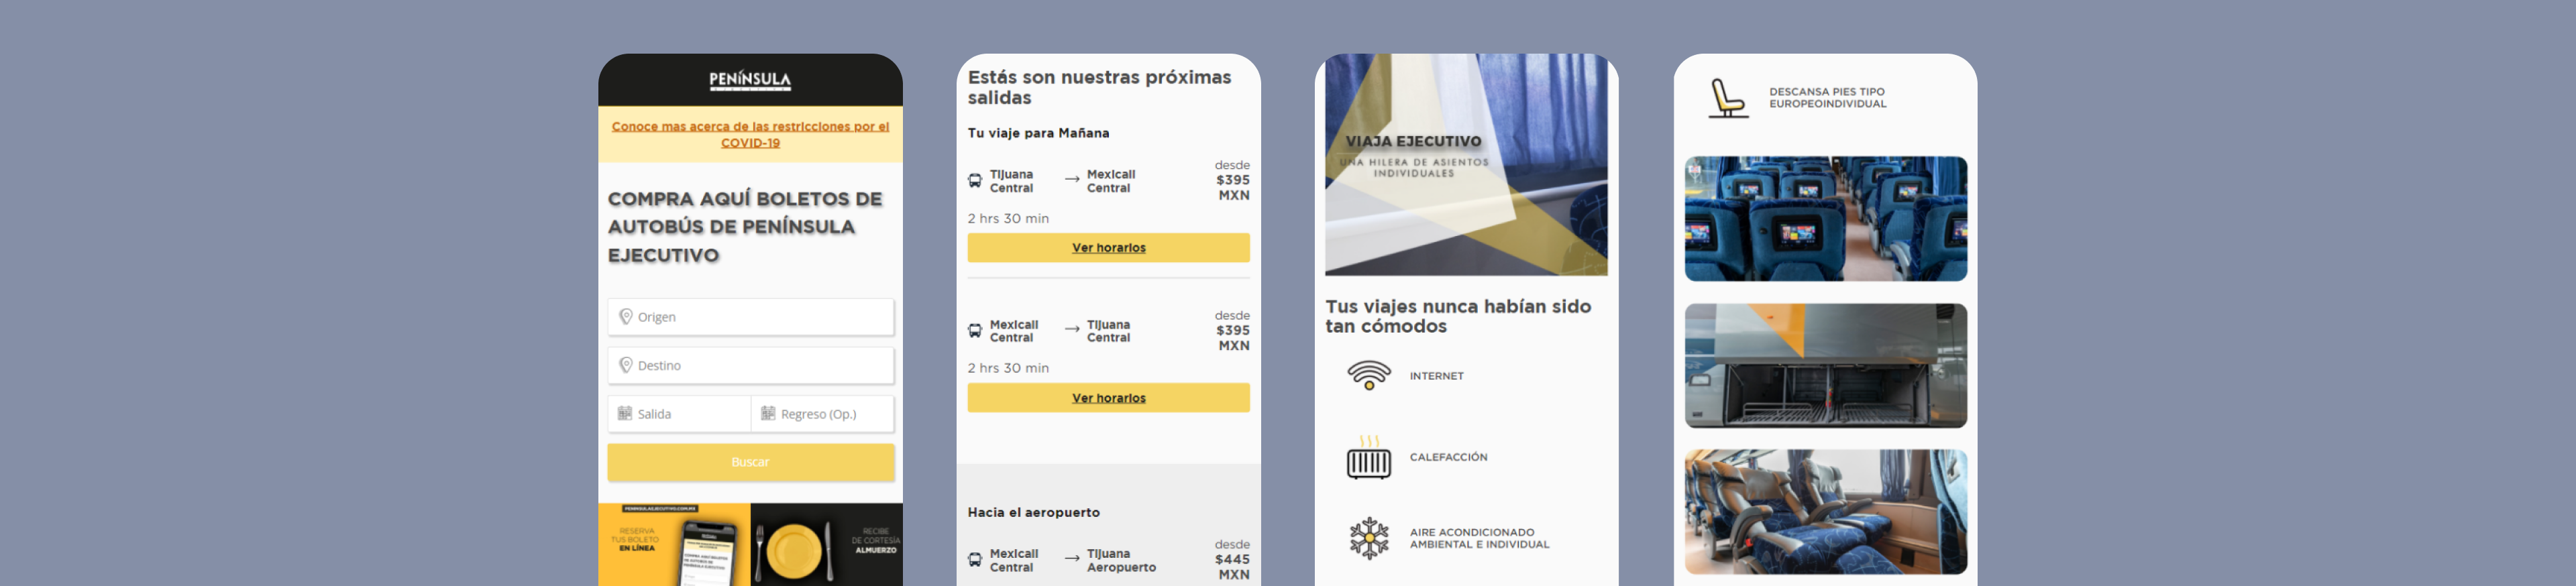Click 'AIRE ACONDICIONADO AMBIENTAL E INDIVIDUAL' label
The height and width of the screenshot is (586, 2576).
[1479, 538]
